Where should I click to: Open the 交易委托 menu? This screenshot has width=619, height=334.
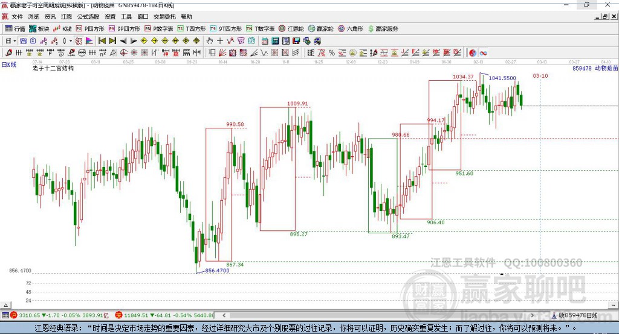click(164, 16)
